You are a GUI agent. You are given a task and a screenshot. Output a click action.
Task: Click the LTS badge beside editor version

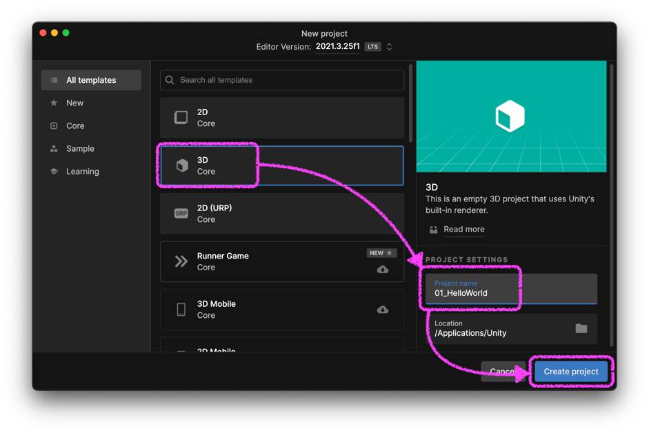[372, 47]
